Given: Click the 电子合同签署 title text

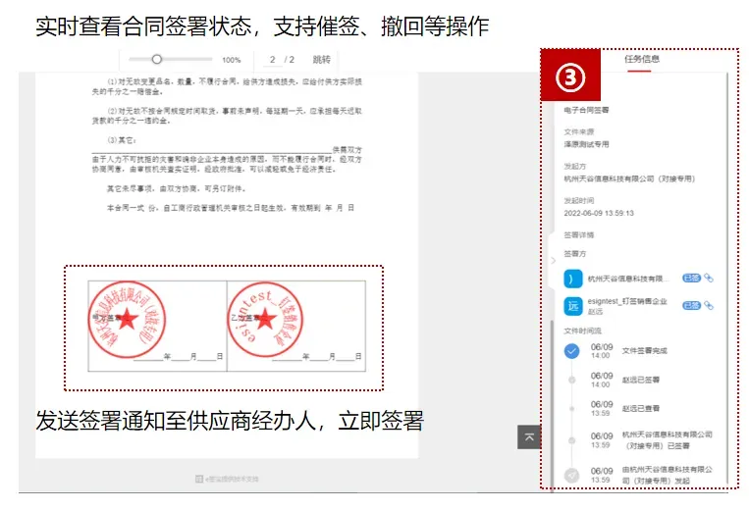Looking at the screenshot, I should [x=586, y=110].
